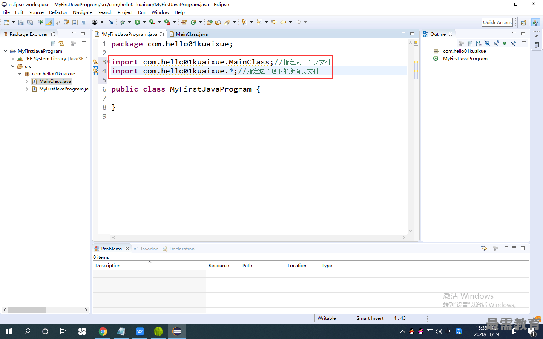Switch to the Declaration tab
This screenshot has height=339, width=543.
tap(179, 249)
